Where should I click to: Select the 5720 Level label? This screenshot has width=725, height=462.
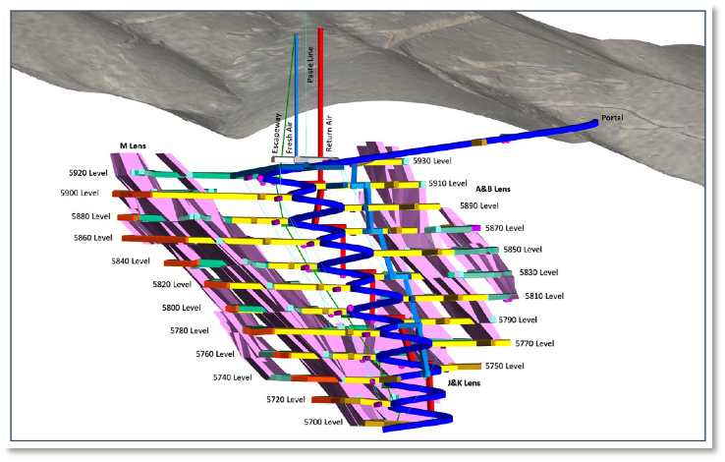[x=285, y=399]
